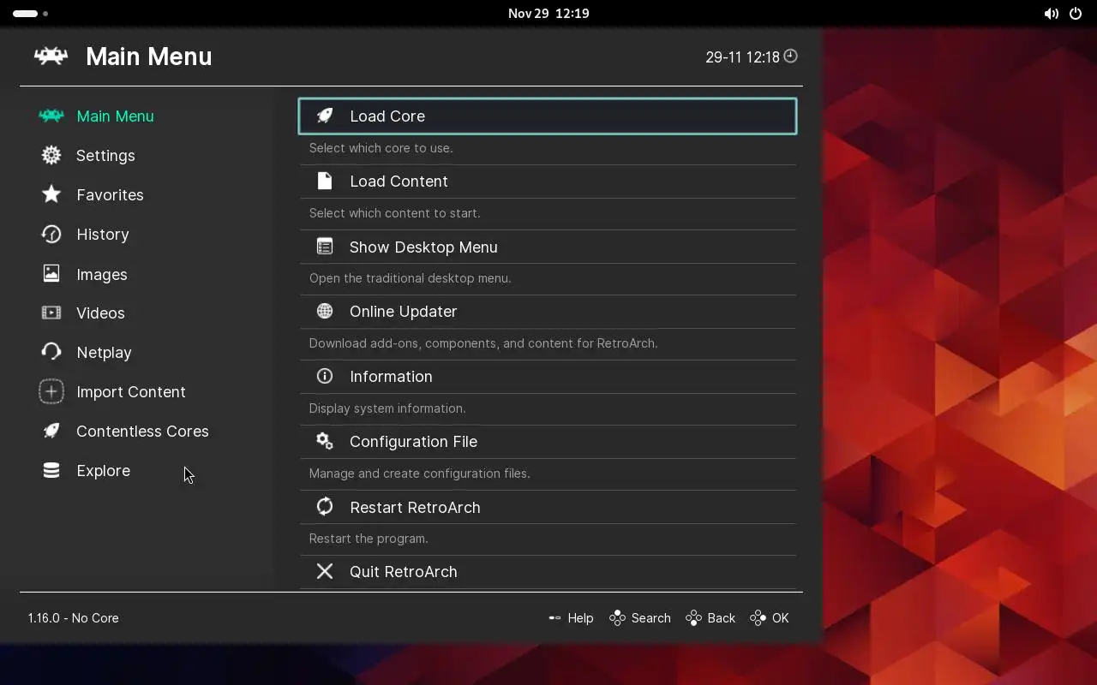Viewport: 1097px width, 685px height.
Task: Go to the Favorites sidebar entry
Action: (x=110, y=194)
